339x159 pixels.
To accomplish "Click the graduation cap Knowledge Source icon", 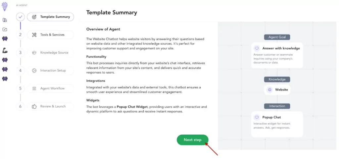I will [34, 53].
